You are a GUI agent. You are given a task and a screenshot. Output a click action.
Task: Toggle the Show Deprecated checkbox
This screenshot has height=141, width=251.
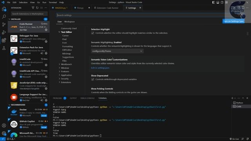click(x=93, y=80)
